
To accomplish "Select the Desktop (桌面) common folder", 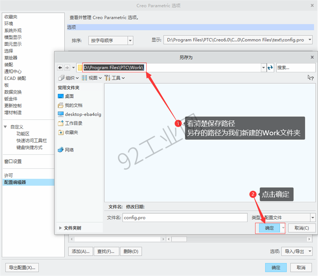I will [66, 96].
